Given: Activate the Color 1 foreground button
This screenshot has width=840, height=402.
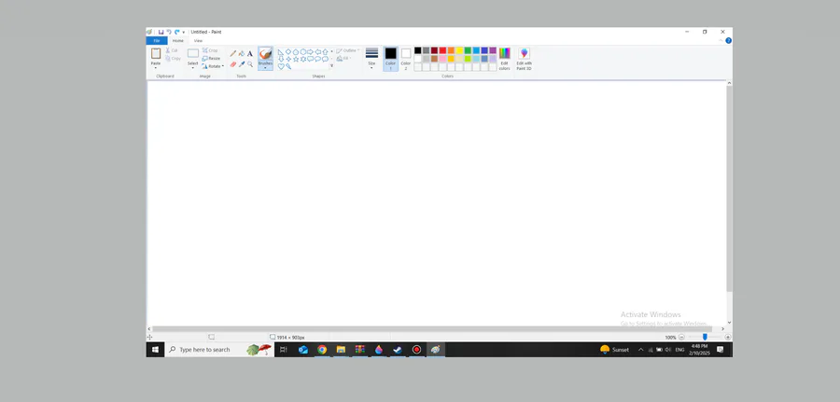Looking at the screenshot, I should click(390, 59).
